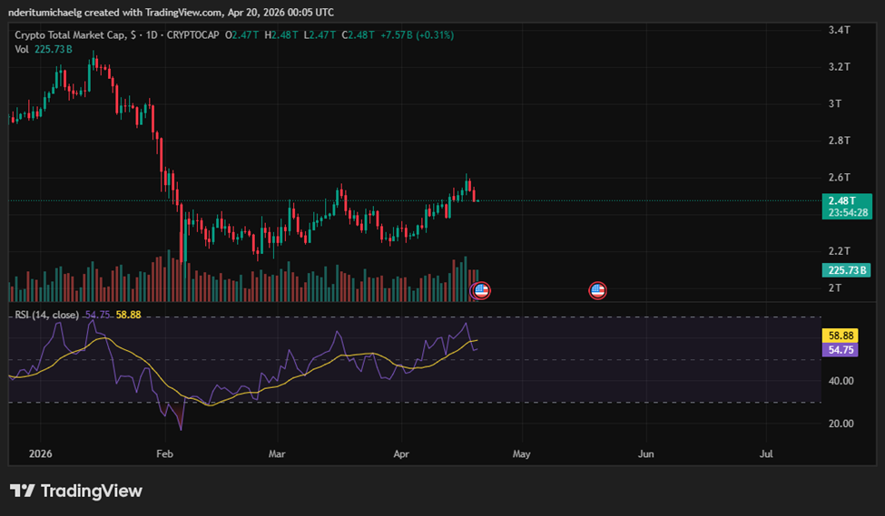Click the Mar date on the time axis

[276, 452]
